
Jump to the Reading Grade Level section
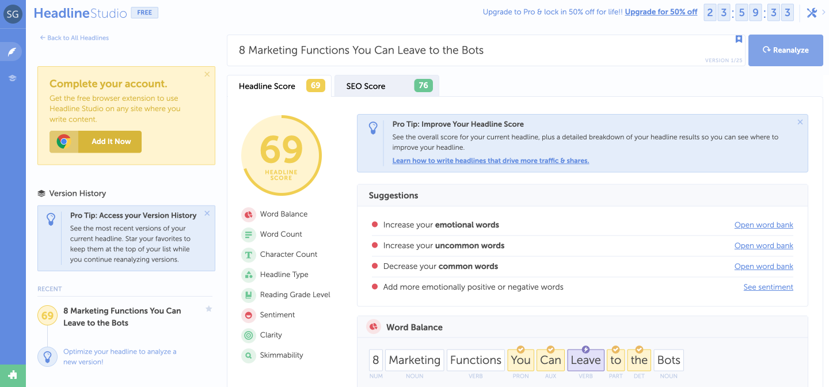click(295, 295)
